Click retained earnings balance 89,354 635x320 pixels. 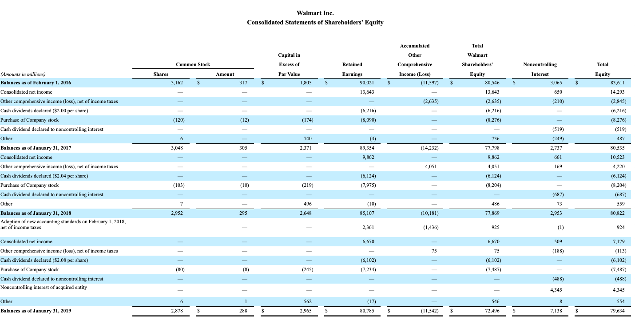(x=367, y=148)
